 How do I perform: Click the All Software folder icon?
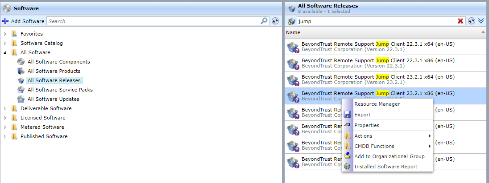14,52
